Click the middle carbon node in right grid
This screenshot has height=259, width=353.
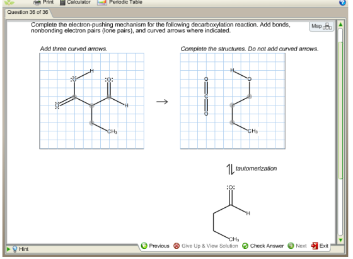pyautogui.click(x=232, y=105)
